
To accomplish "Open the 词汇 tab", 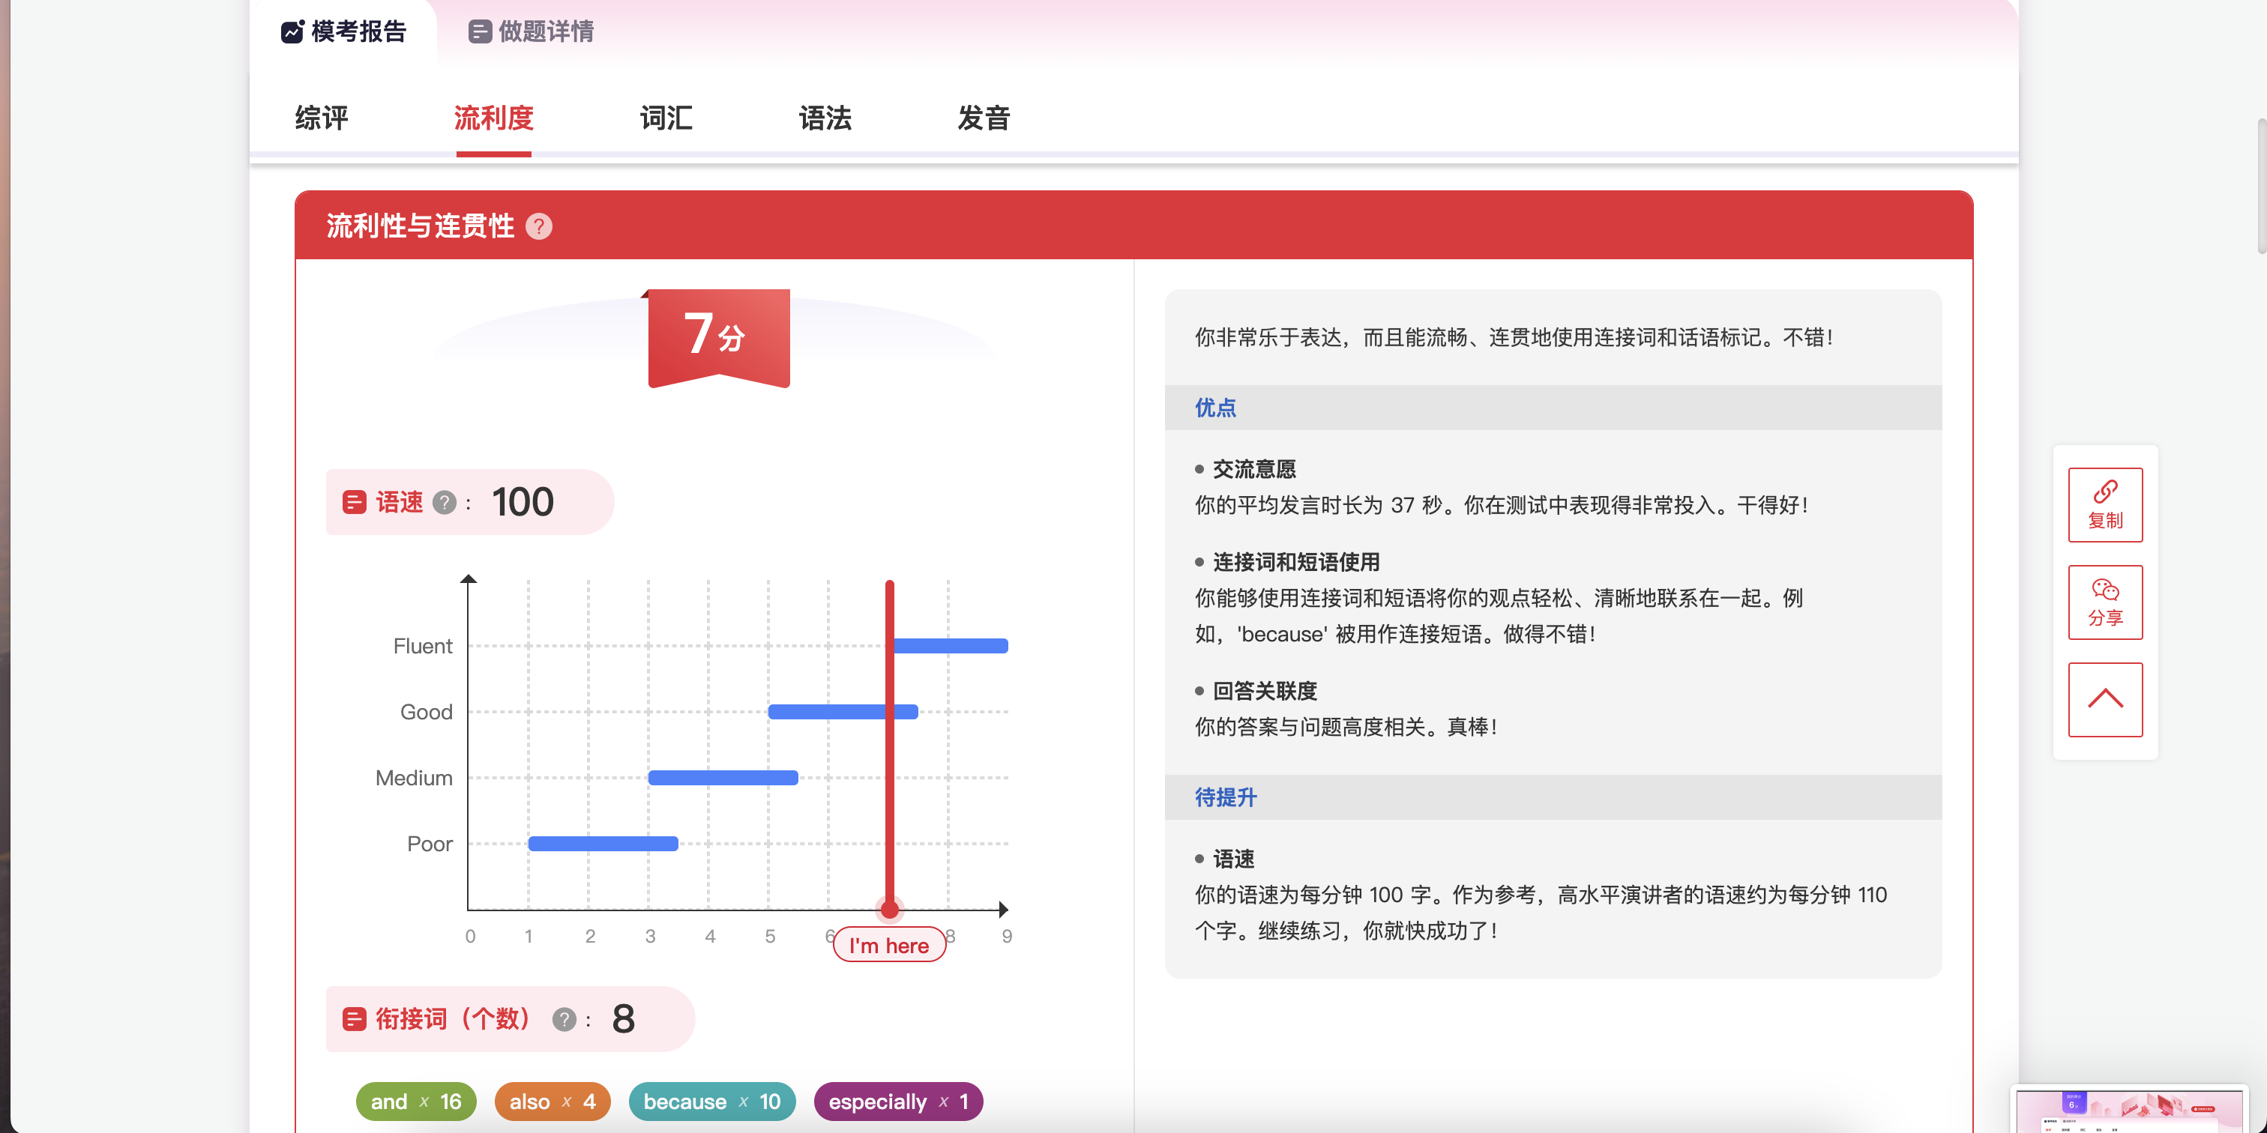I will tap(666, 118).
